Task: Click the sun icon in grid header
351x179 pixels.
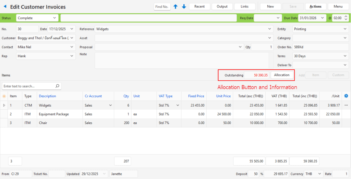Action: [x=4, y=96]
